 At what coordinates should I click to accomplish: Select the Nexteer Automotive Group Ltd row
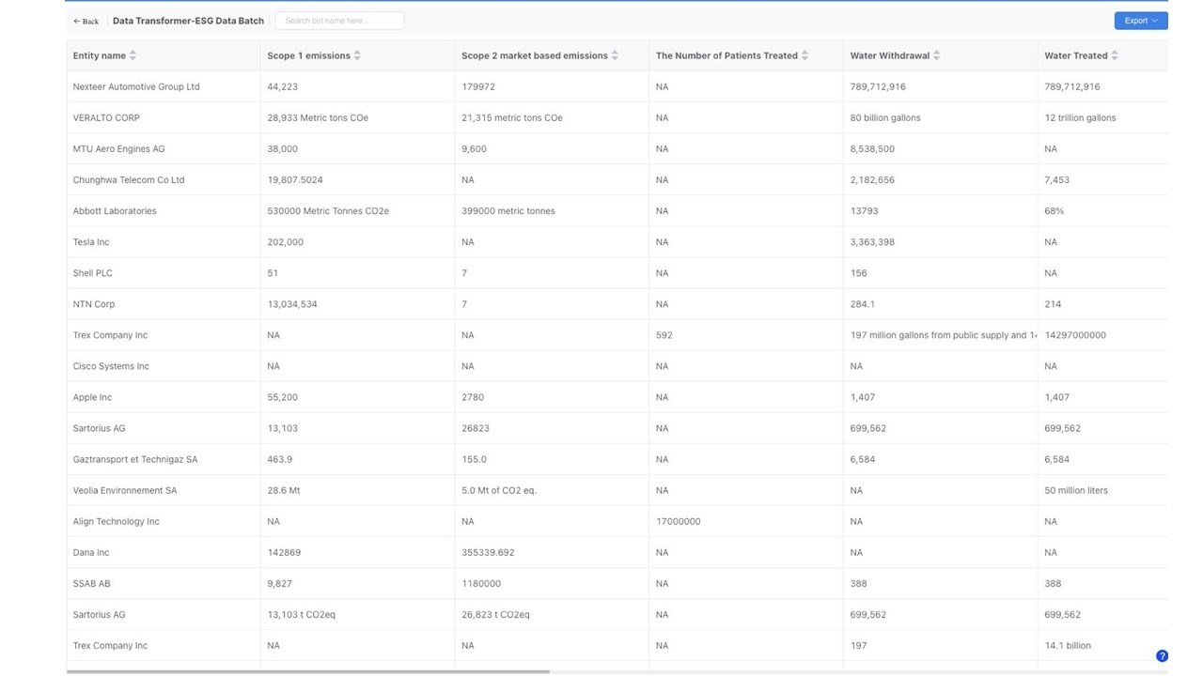click(617, 86)
